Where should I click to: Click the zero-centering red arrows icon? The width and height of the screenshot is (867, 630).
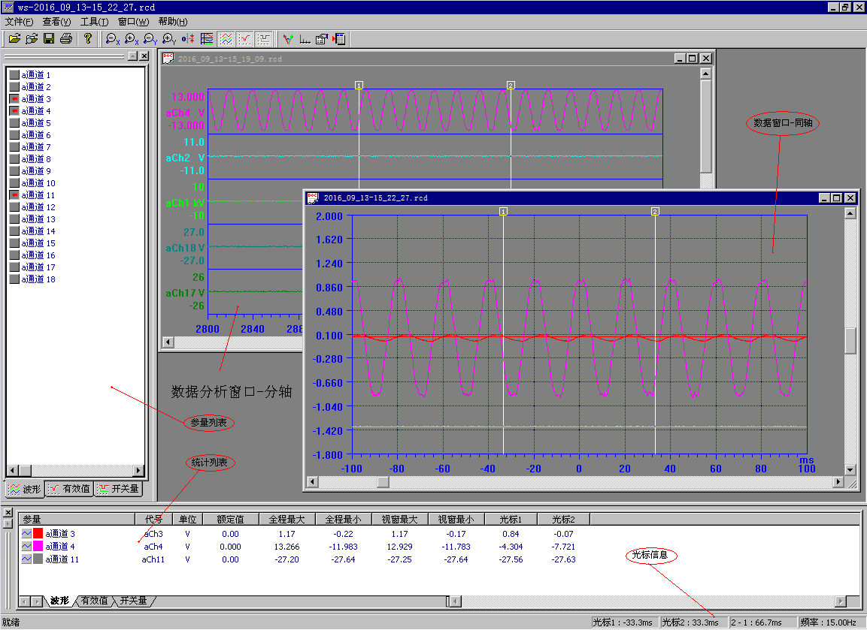click(x=188, y=38)
